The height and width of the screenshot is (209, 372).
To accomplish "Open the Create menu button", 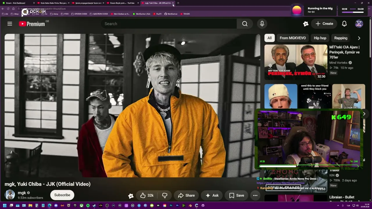I will coord(324,24).
